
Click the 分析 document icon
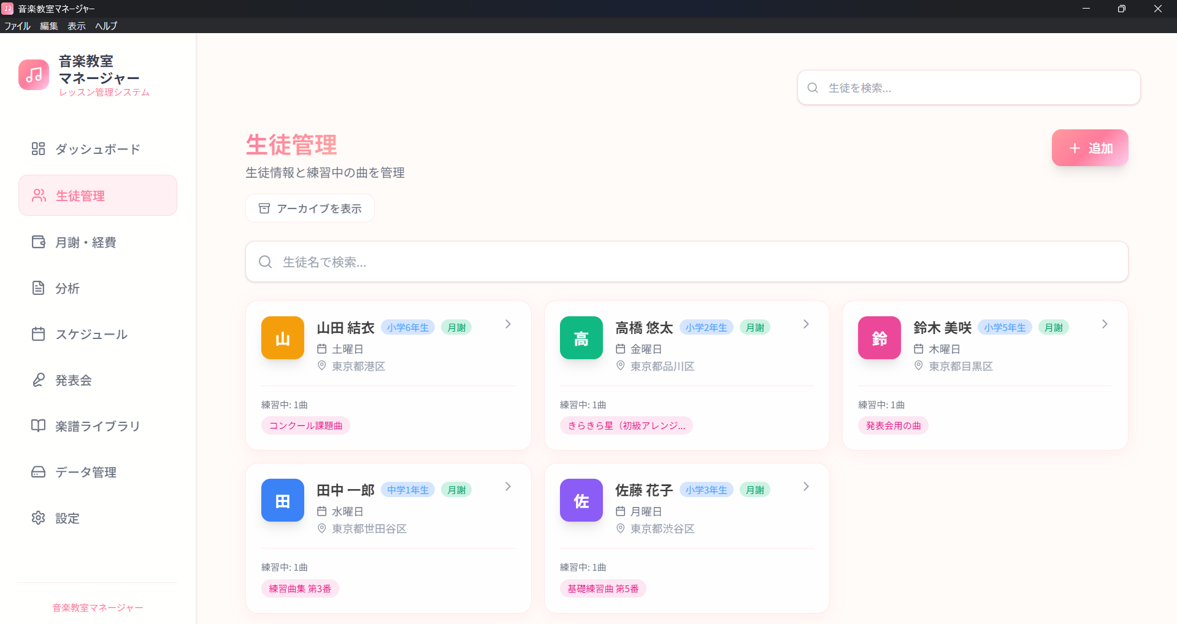coord(38,287)
